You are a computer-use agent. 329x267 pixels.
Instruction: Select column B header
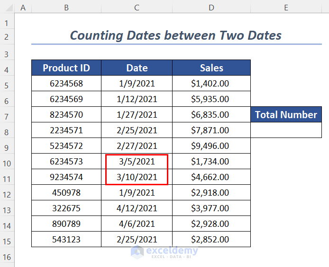coord(66,8)
